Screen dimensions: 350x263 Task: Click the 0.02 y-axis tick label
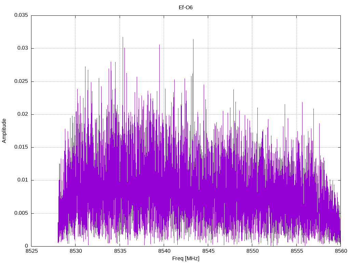pos(23,114)
